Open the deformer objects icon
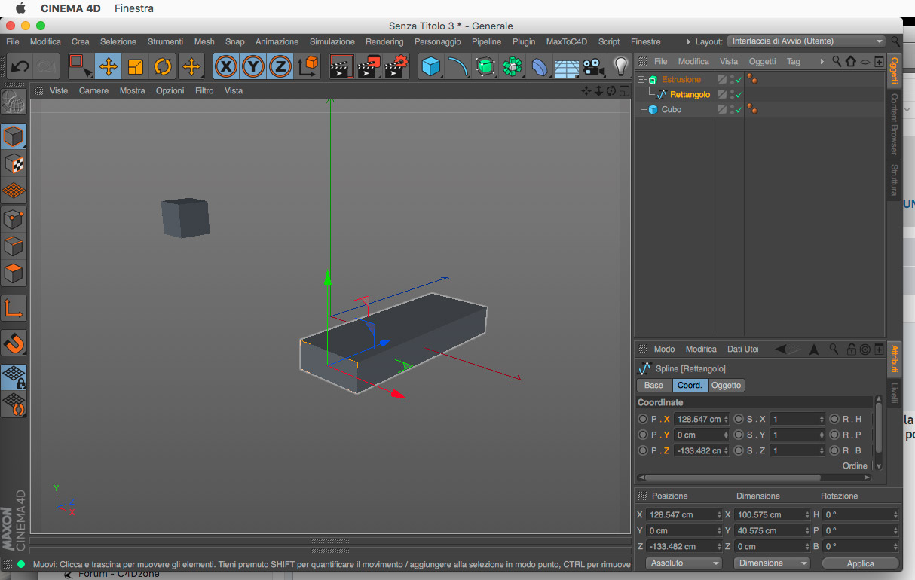The image size is (915, 580). click(x=540, y=66)
